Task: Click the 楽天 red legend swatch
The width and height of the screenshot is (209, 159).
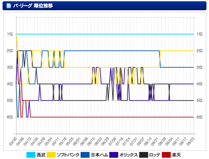Action: click(166, 155)
